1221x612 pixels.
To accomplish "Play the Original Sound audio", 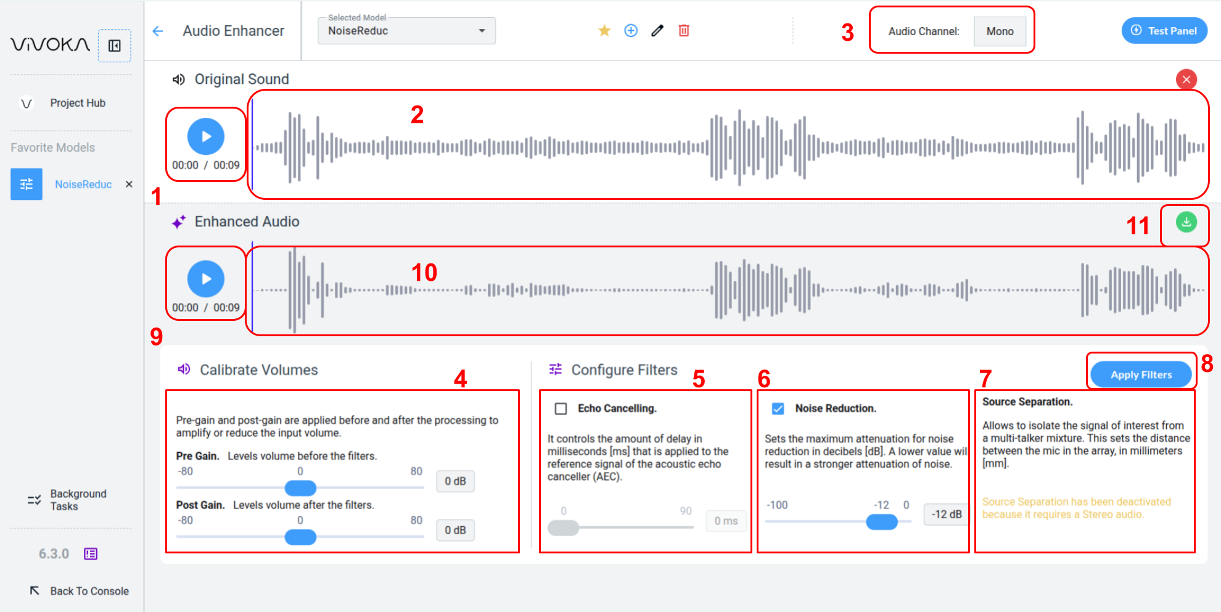I will tap(206, 136).
